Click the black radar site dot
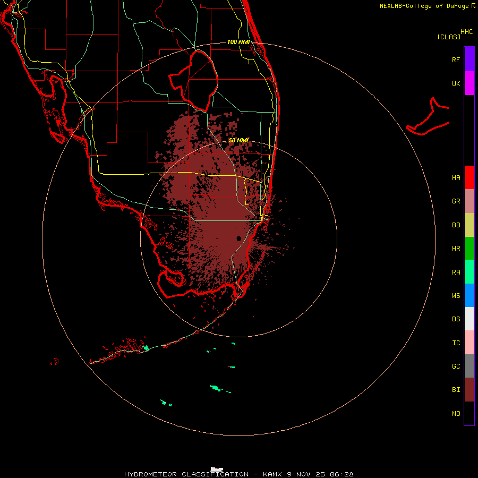Viewport: 478px width, 478px height. 238,238
